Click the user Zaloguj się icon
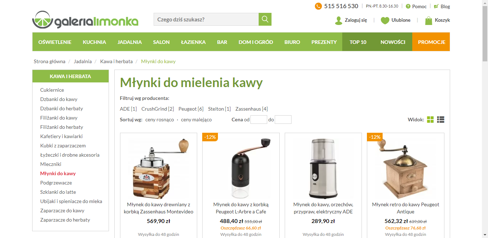Image resolution: width=488 pixels, height=238 pixels. pyautogui.click(x=338, y=20)
